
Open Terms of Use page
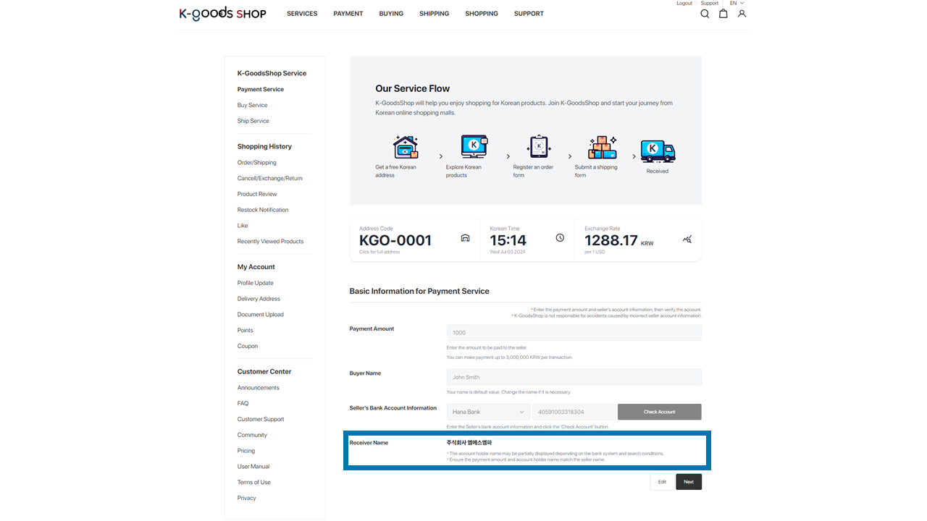pos(254,483)
